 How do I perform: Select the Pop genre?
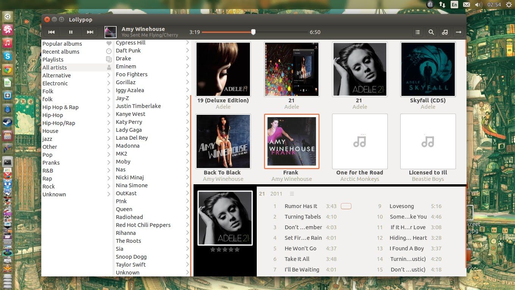[77, 155]
